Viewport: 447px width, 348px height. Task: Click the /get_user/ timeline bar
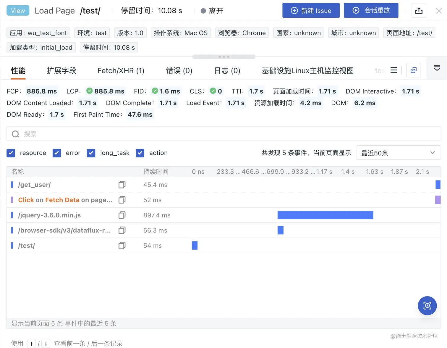point(438,185)
